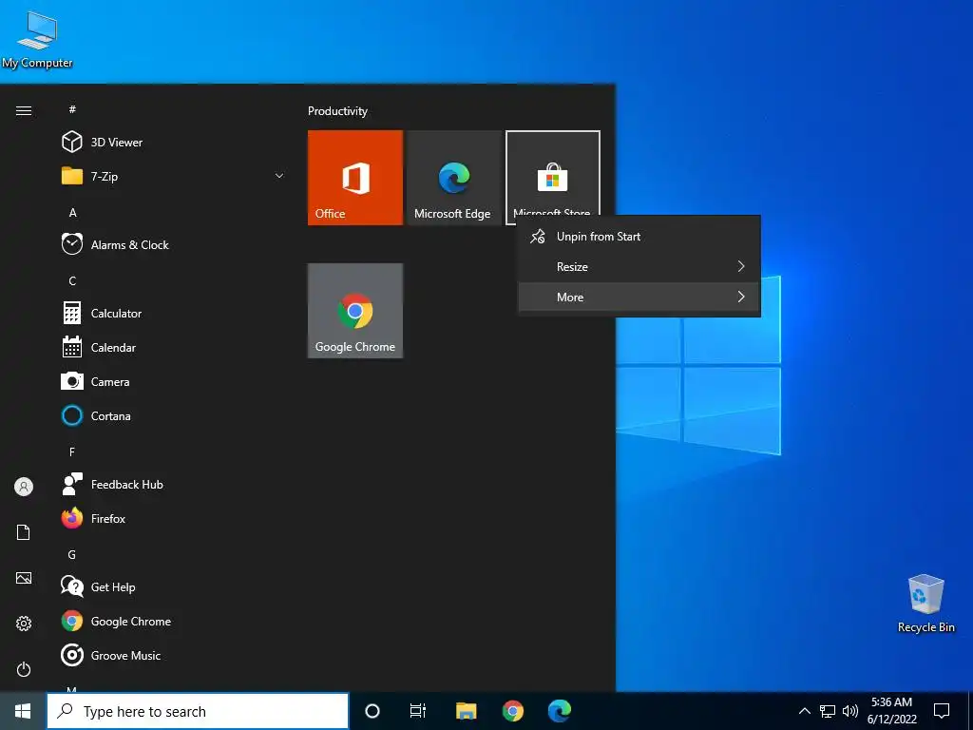This screenshot has height=730, width=973.
Task: Click the Google Chrome tile
Action: (355, 311)
